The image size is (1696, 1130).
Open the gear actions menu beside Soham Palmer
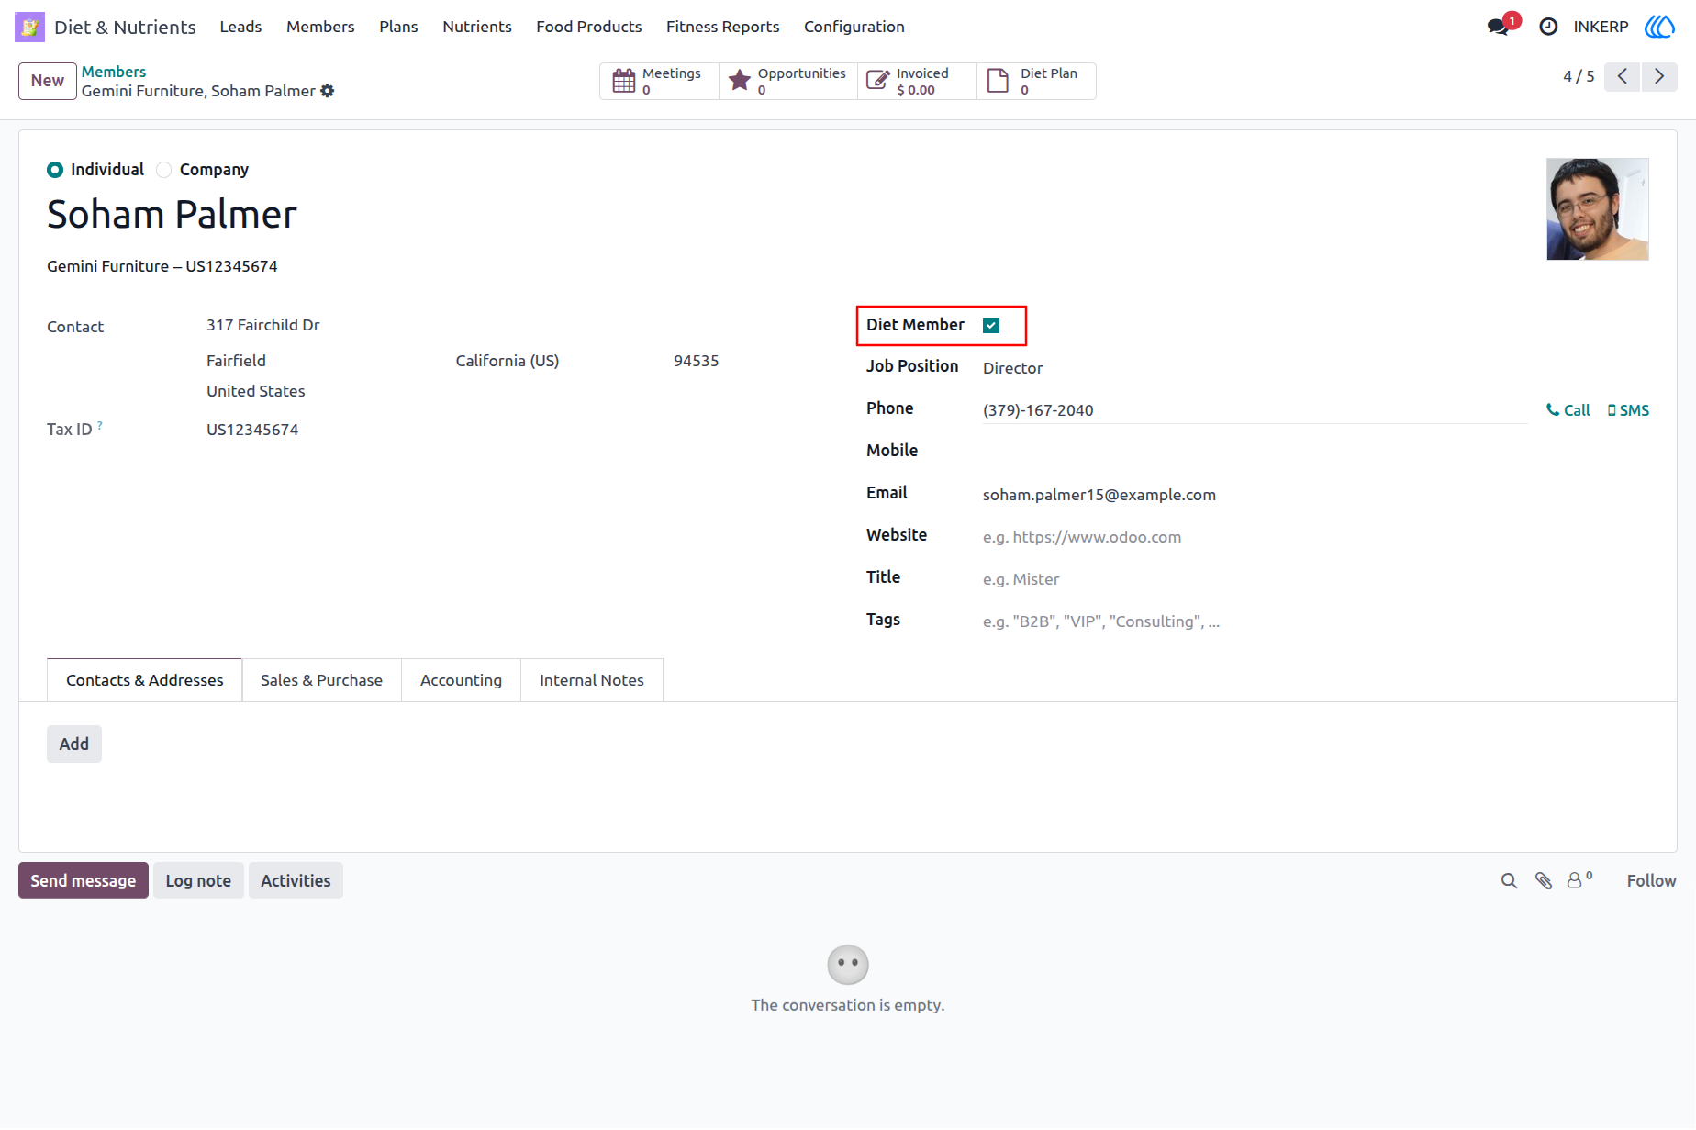point(328,91)
